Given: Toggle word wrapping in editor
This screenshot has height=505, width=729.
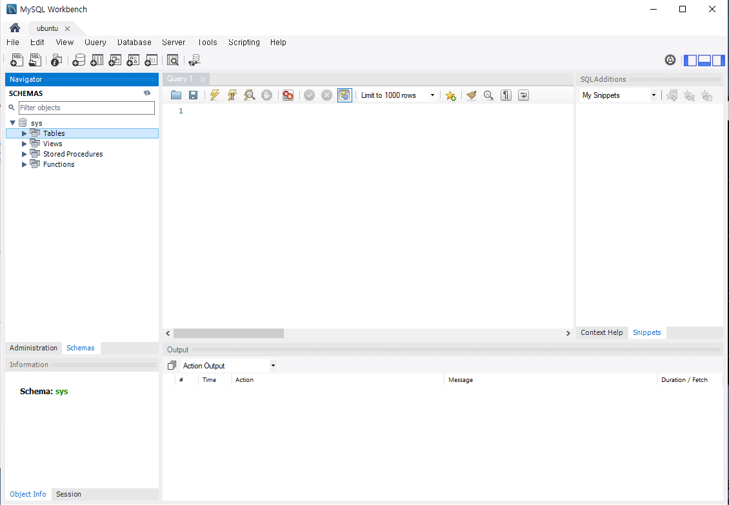Looking at the screenshot, I should coord(523,95).
